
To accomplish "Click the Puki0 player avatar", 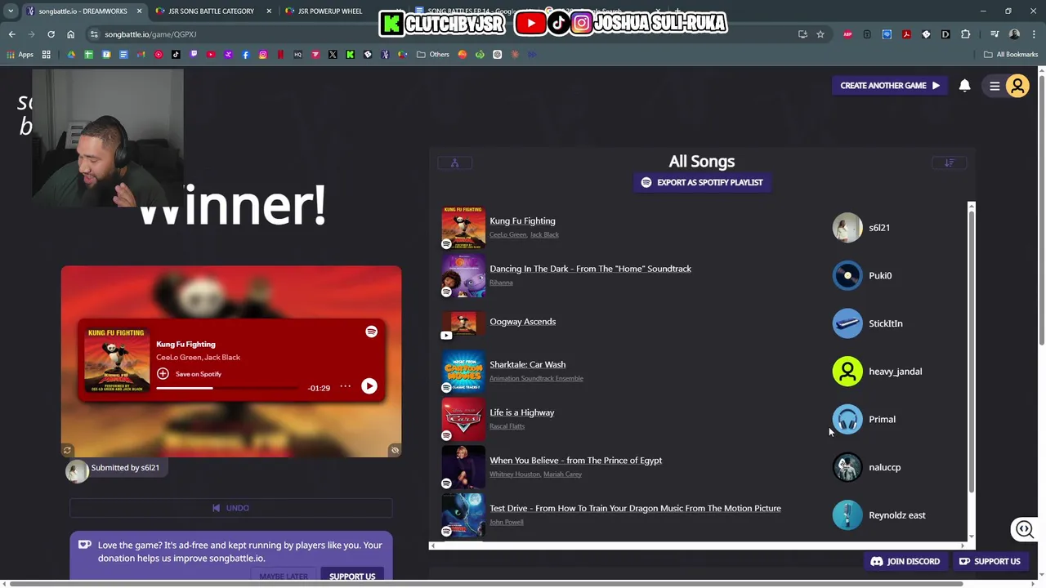I will tap(847, 276).
